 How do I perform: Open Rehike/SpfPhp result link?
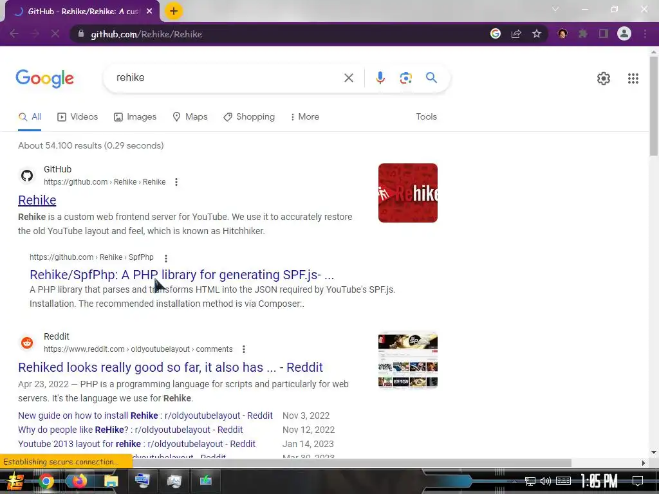click(181, 275)
